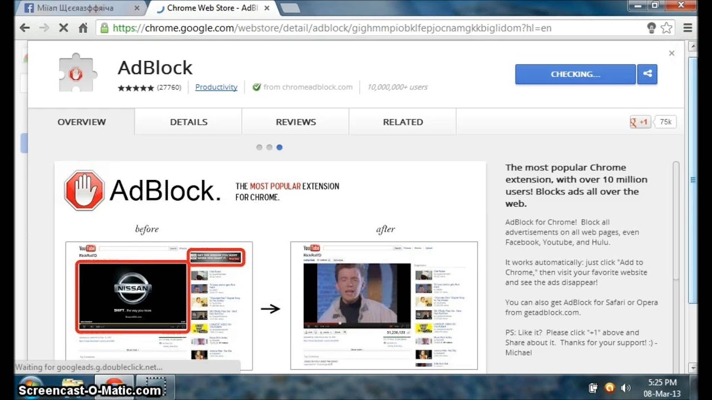This screenshot has height=400, width=712.
Task: Click the page scrollbar up arrow
Action: [693, 47]
